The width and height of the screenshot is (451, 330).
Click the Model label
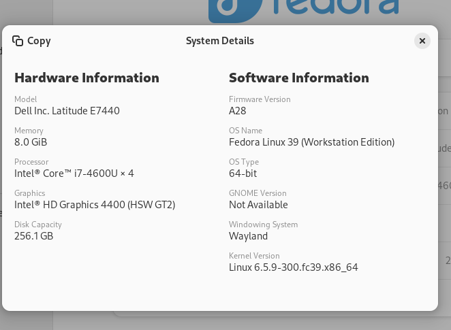click(x=26, y=99)
